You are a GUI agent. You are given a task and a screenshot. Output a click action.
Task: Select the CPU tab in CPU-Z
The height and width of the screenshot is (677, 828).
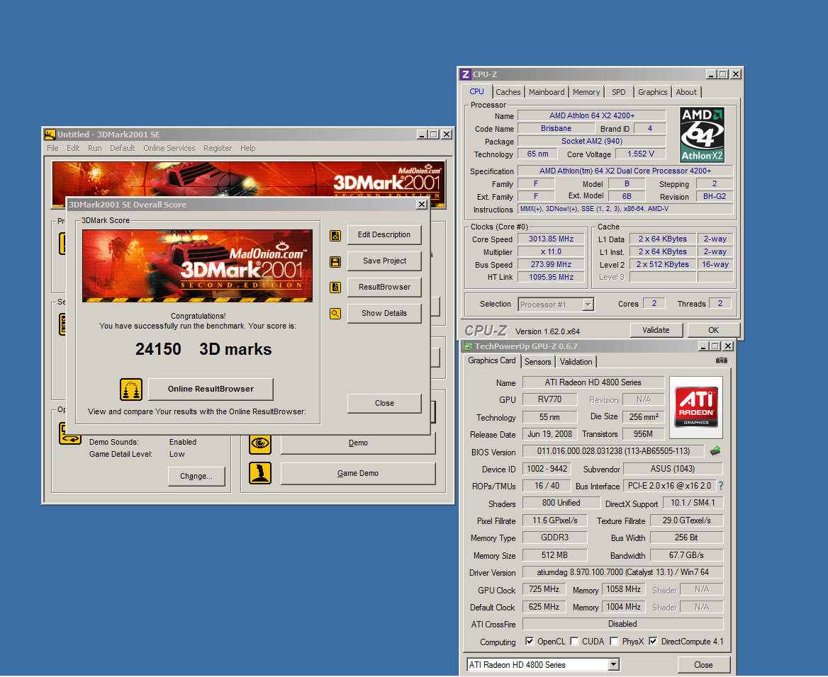pyautogui.click(x=476, y=91)
